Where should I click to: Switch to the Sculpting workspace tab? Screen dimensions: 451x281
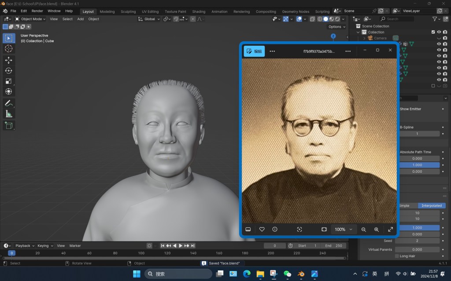128,11
